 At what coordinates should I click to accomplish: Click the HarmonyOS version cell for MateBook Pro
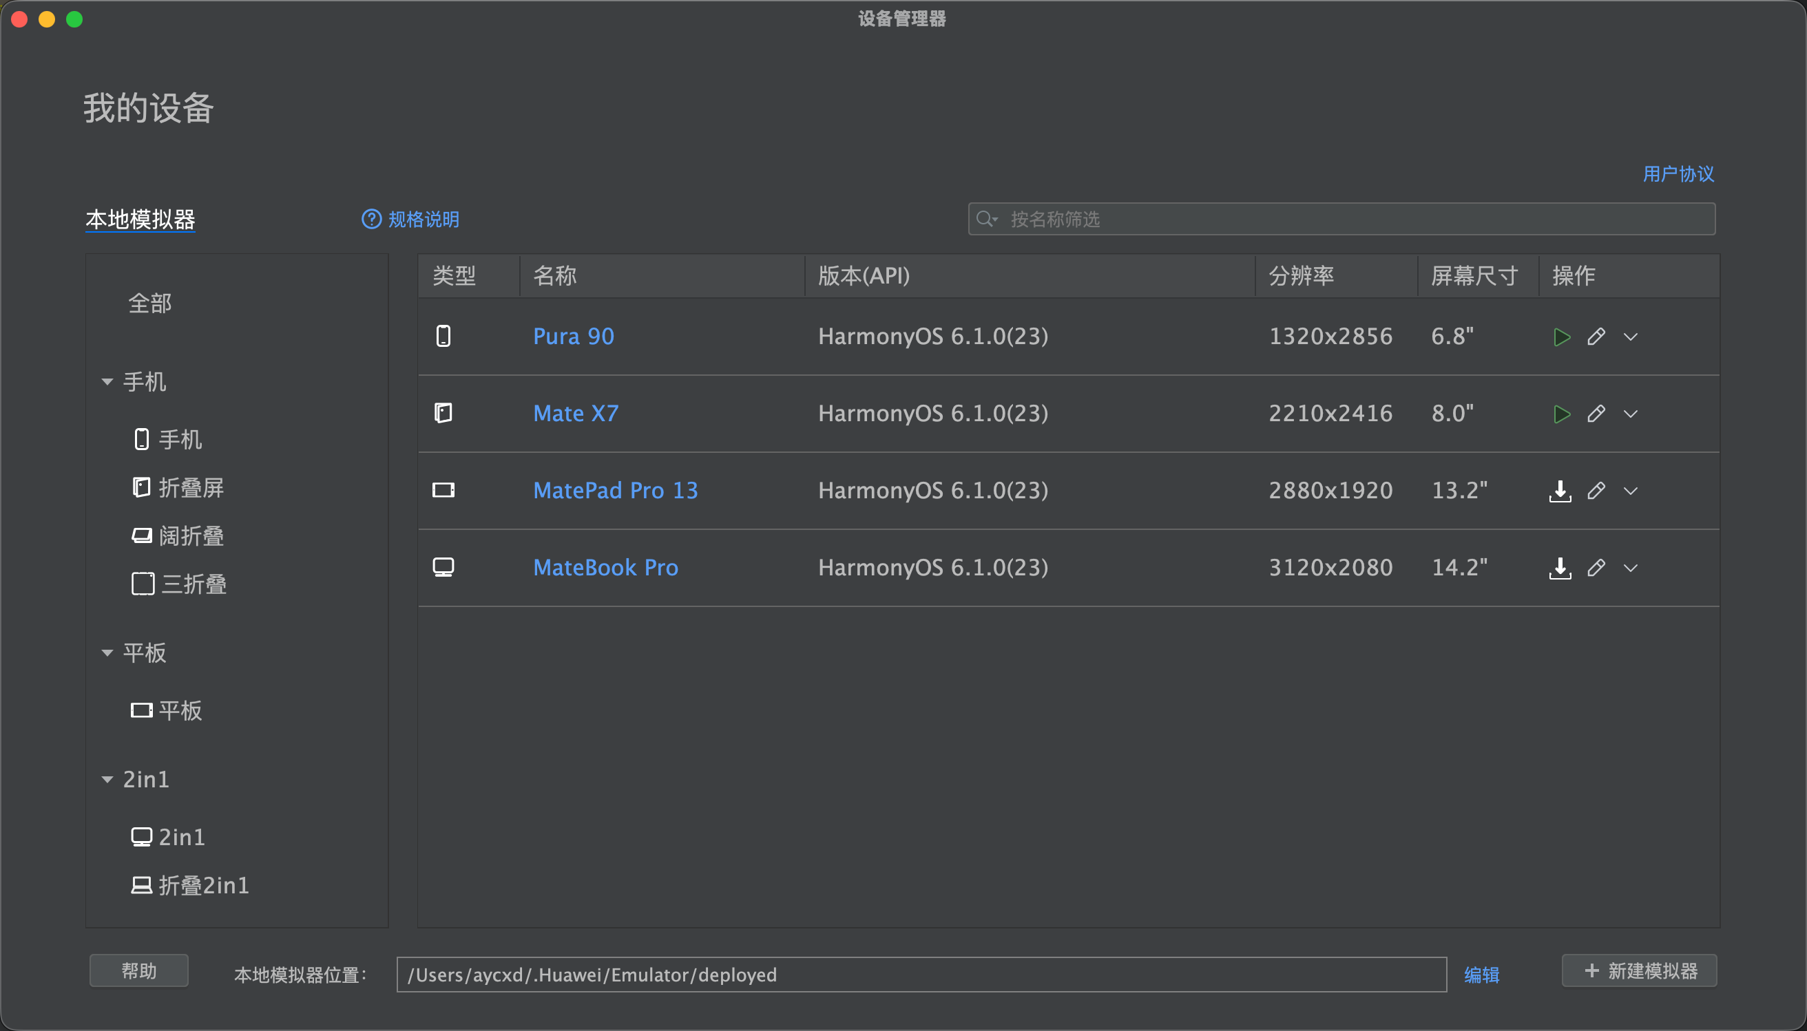[934, 568]
